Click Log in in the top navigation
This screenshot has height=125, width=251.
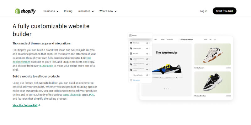point(203,11)
